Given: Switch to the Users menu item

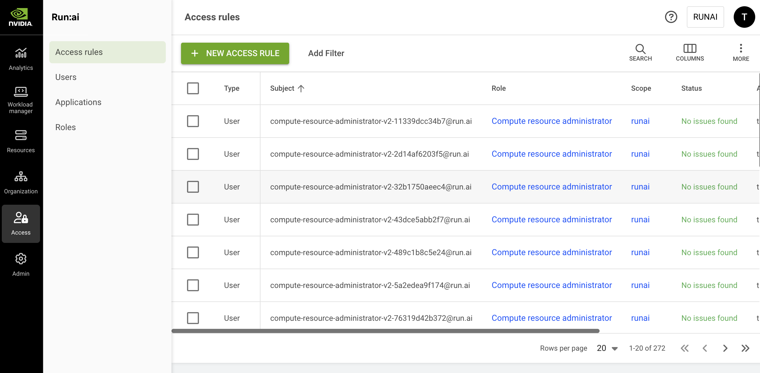Looking at the screenshot, I should (x=66, y=77).
